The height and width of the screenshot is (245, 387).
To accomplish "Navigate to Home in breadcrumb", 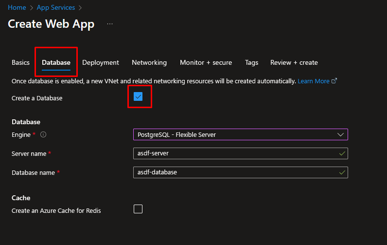I will [17, 7].
